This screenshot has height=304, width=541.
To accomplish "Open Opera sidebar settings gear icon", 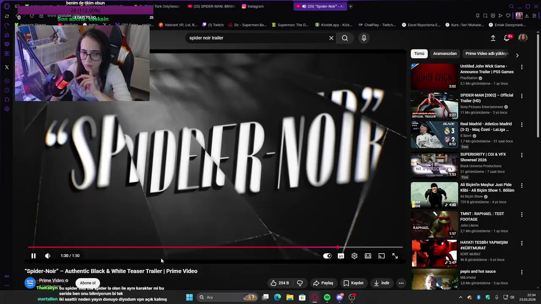I will [7, 109].
